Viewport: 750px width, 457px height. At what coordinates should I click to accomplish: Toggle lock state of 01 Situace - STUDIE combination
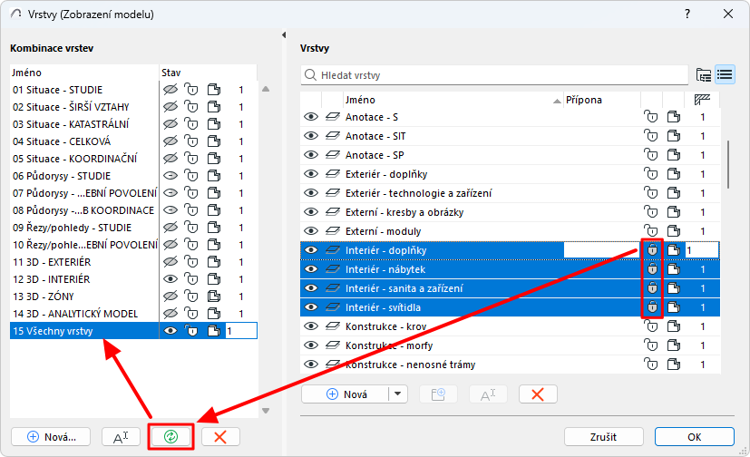[x=191, y=90]
